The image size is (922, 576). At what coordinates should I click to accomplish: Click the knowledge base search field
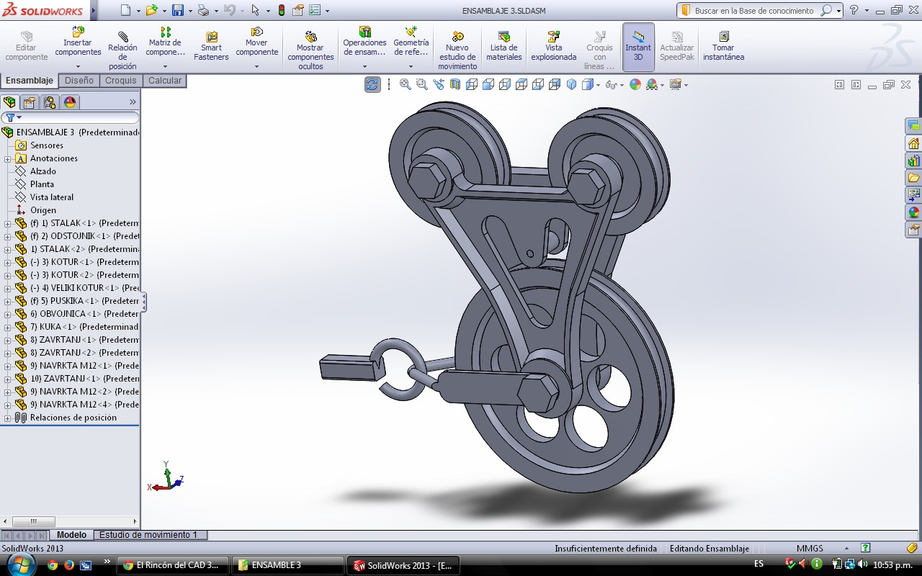[753, 11]
